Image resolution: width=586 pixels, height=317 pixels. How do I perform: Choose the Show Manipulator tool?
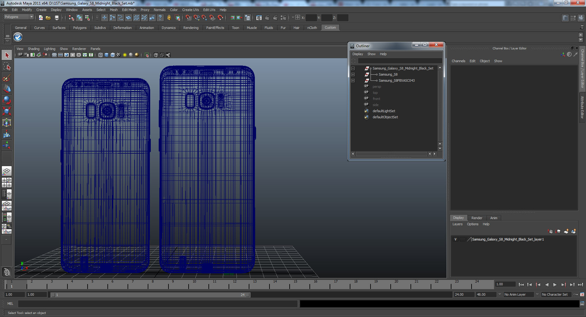7,145
